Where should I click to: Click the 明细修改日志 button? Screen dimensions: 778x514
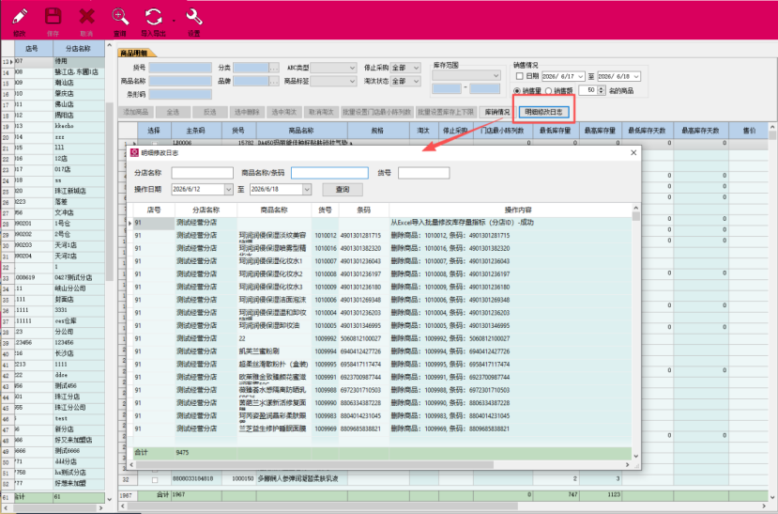(x=543, y=112)
